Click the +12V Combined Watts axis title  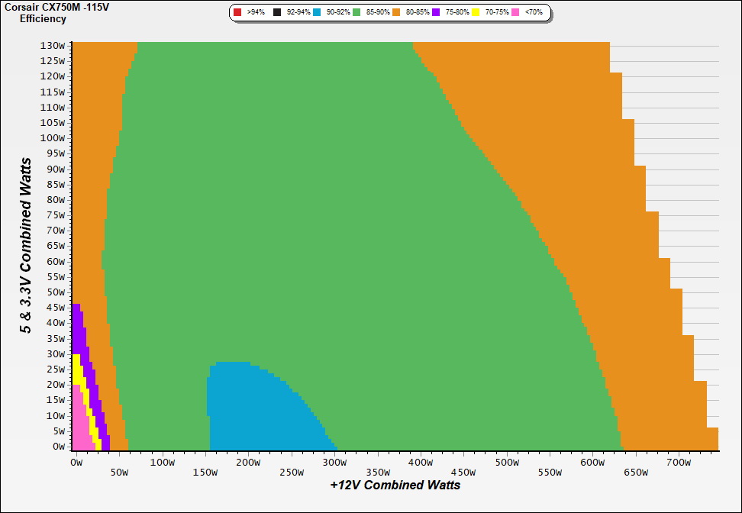click(395, 485)
